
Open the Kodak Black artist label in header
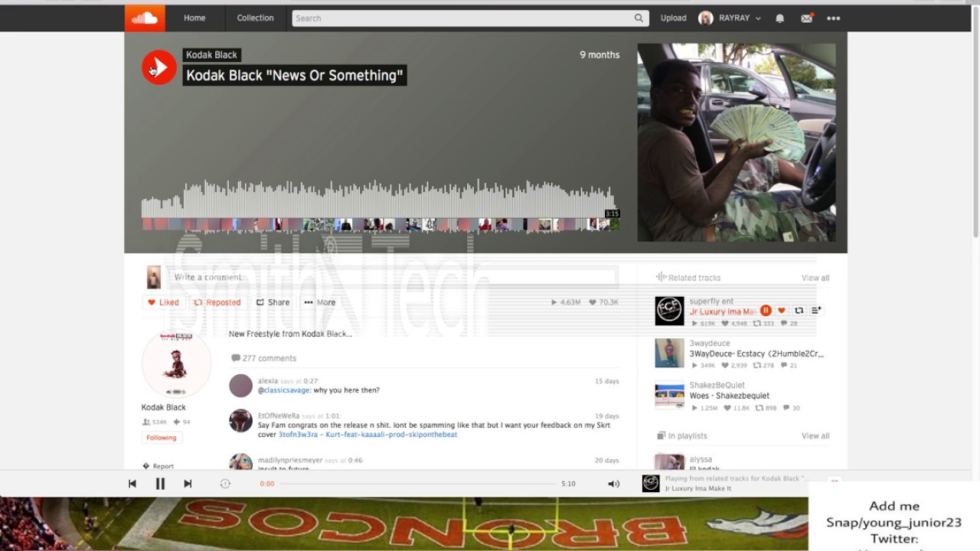(211, 54)
